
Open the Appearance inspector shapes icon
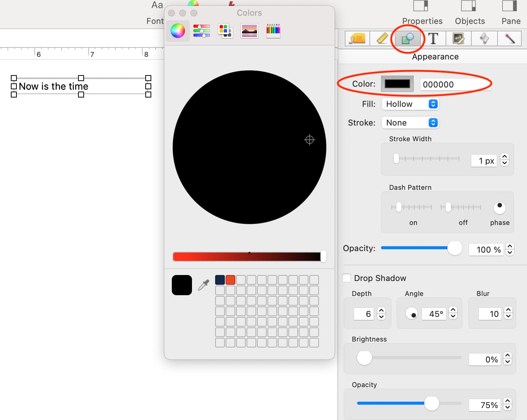pyautogui.click(x=407, y=38)
